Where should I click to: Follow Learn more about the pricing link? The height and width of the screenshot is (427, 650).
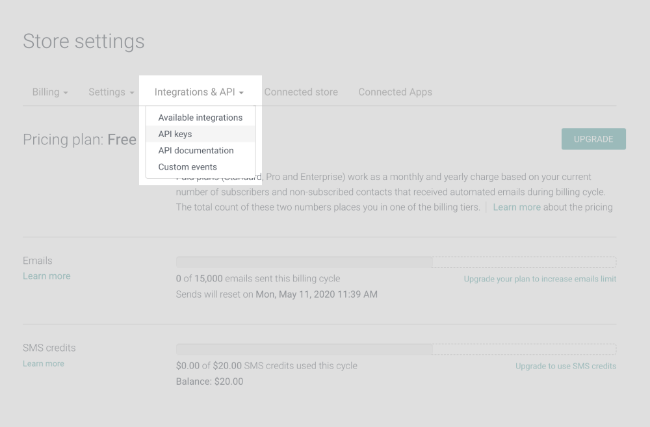(517, 207)
